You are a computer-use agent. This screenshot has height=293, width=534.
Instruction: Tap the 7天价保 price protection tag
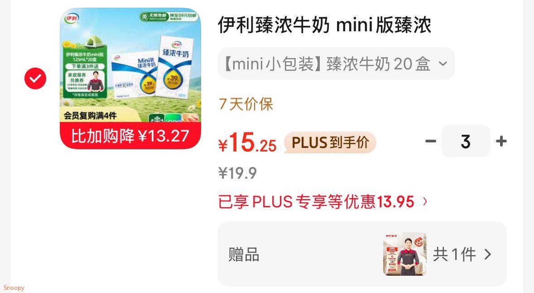(x=246, y=104)
